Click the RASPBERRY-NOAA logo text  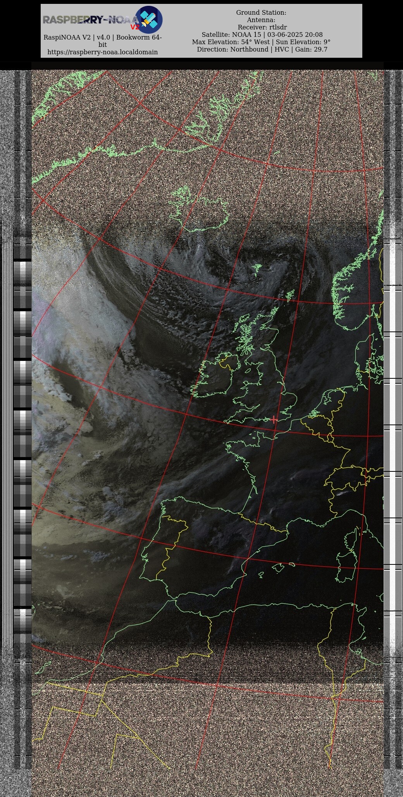pos(90,20)
